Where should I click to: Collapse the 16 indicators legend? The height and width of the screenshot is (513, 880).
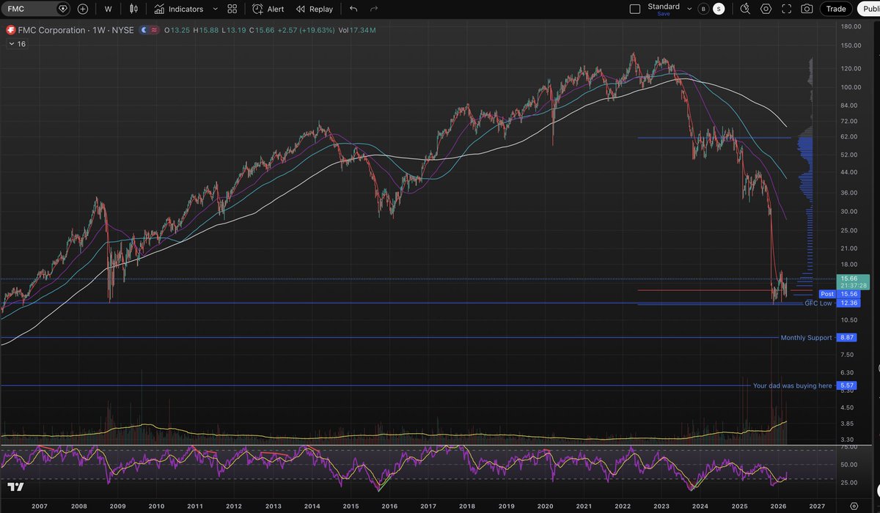tap(18, 44)
